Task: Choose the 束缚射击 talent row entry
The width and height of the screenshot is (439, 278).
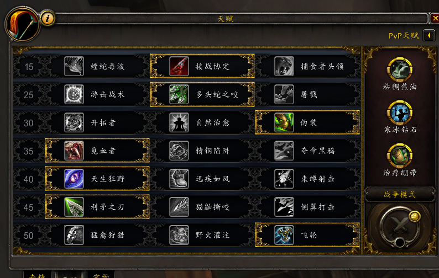Action: point(307,179)
